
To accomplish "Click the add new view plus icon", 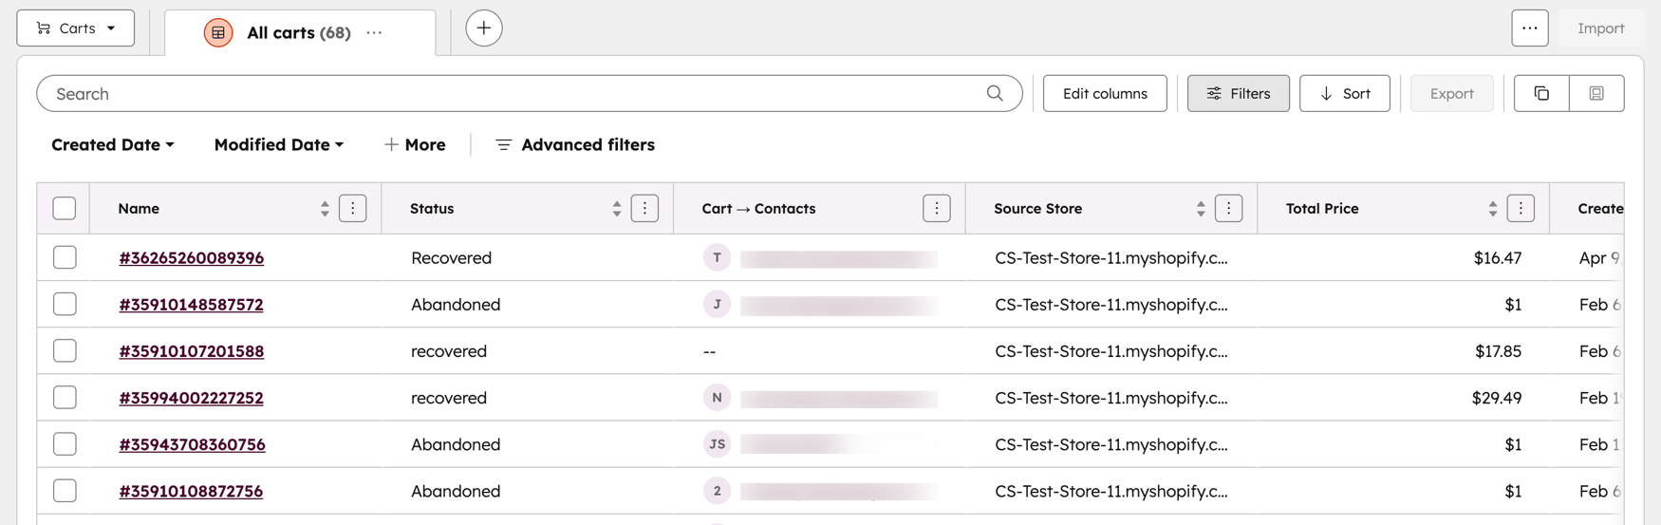I will [x=483, y=28].
